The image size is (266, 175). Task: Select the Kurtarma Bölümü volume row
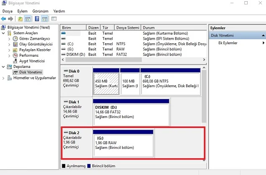133,33
